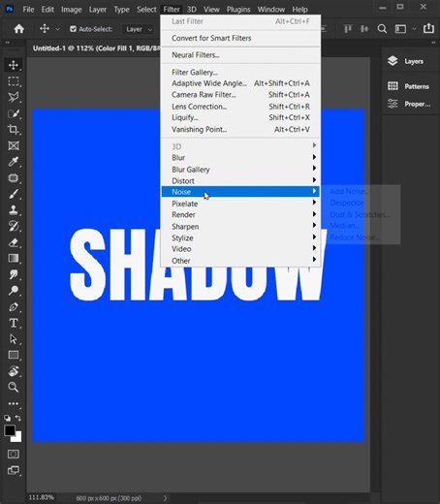The width and height of the screenshot is (440, 504).
Task: Select the History Brush tool
Action: pos(14,226)
